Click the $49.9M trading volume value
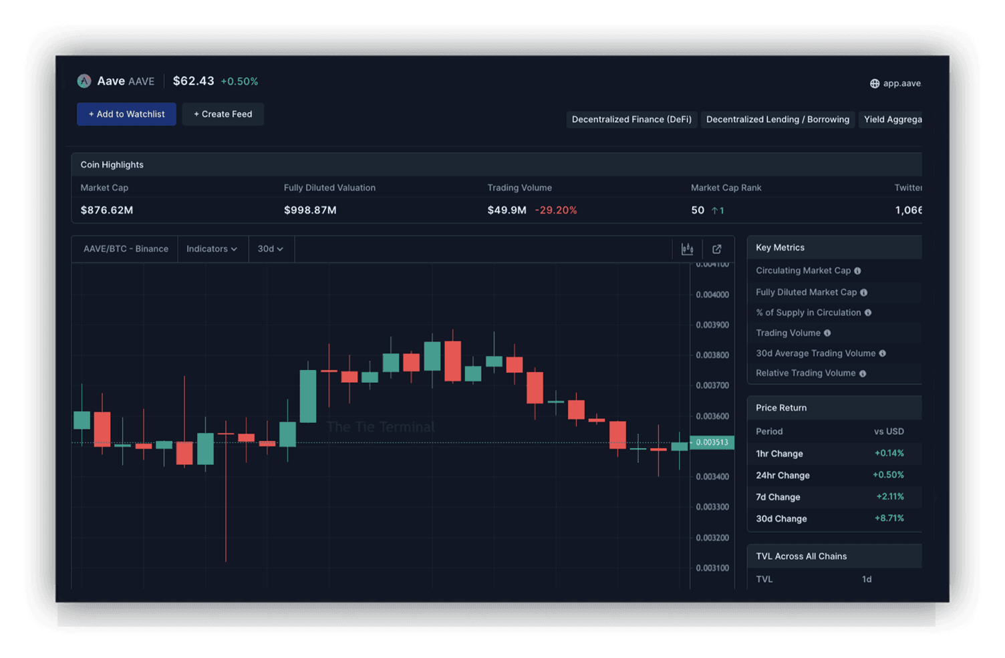This screenshot has height=658, width=1005. 507,210
